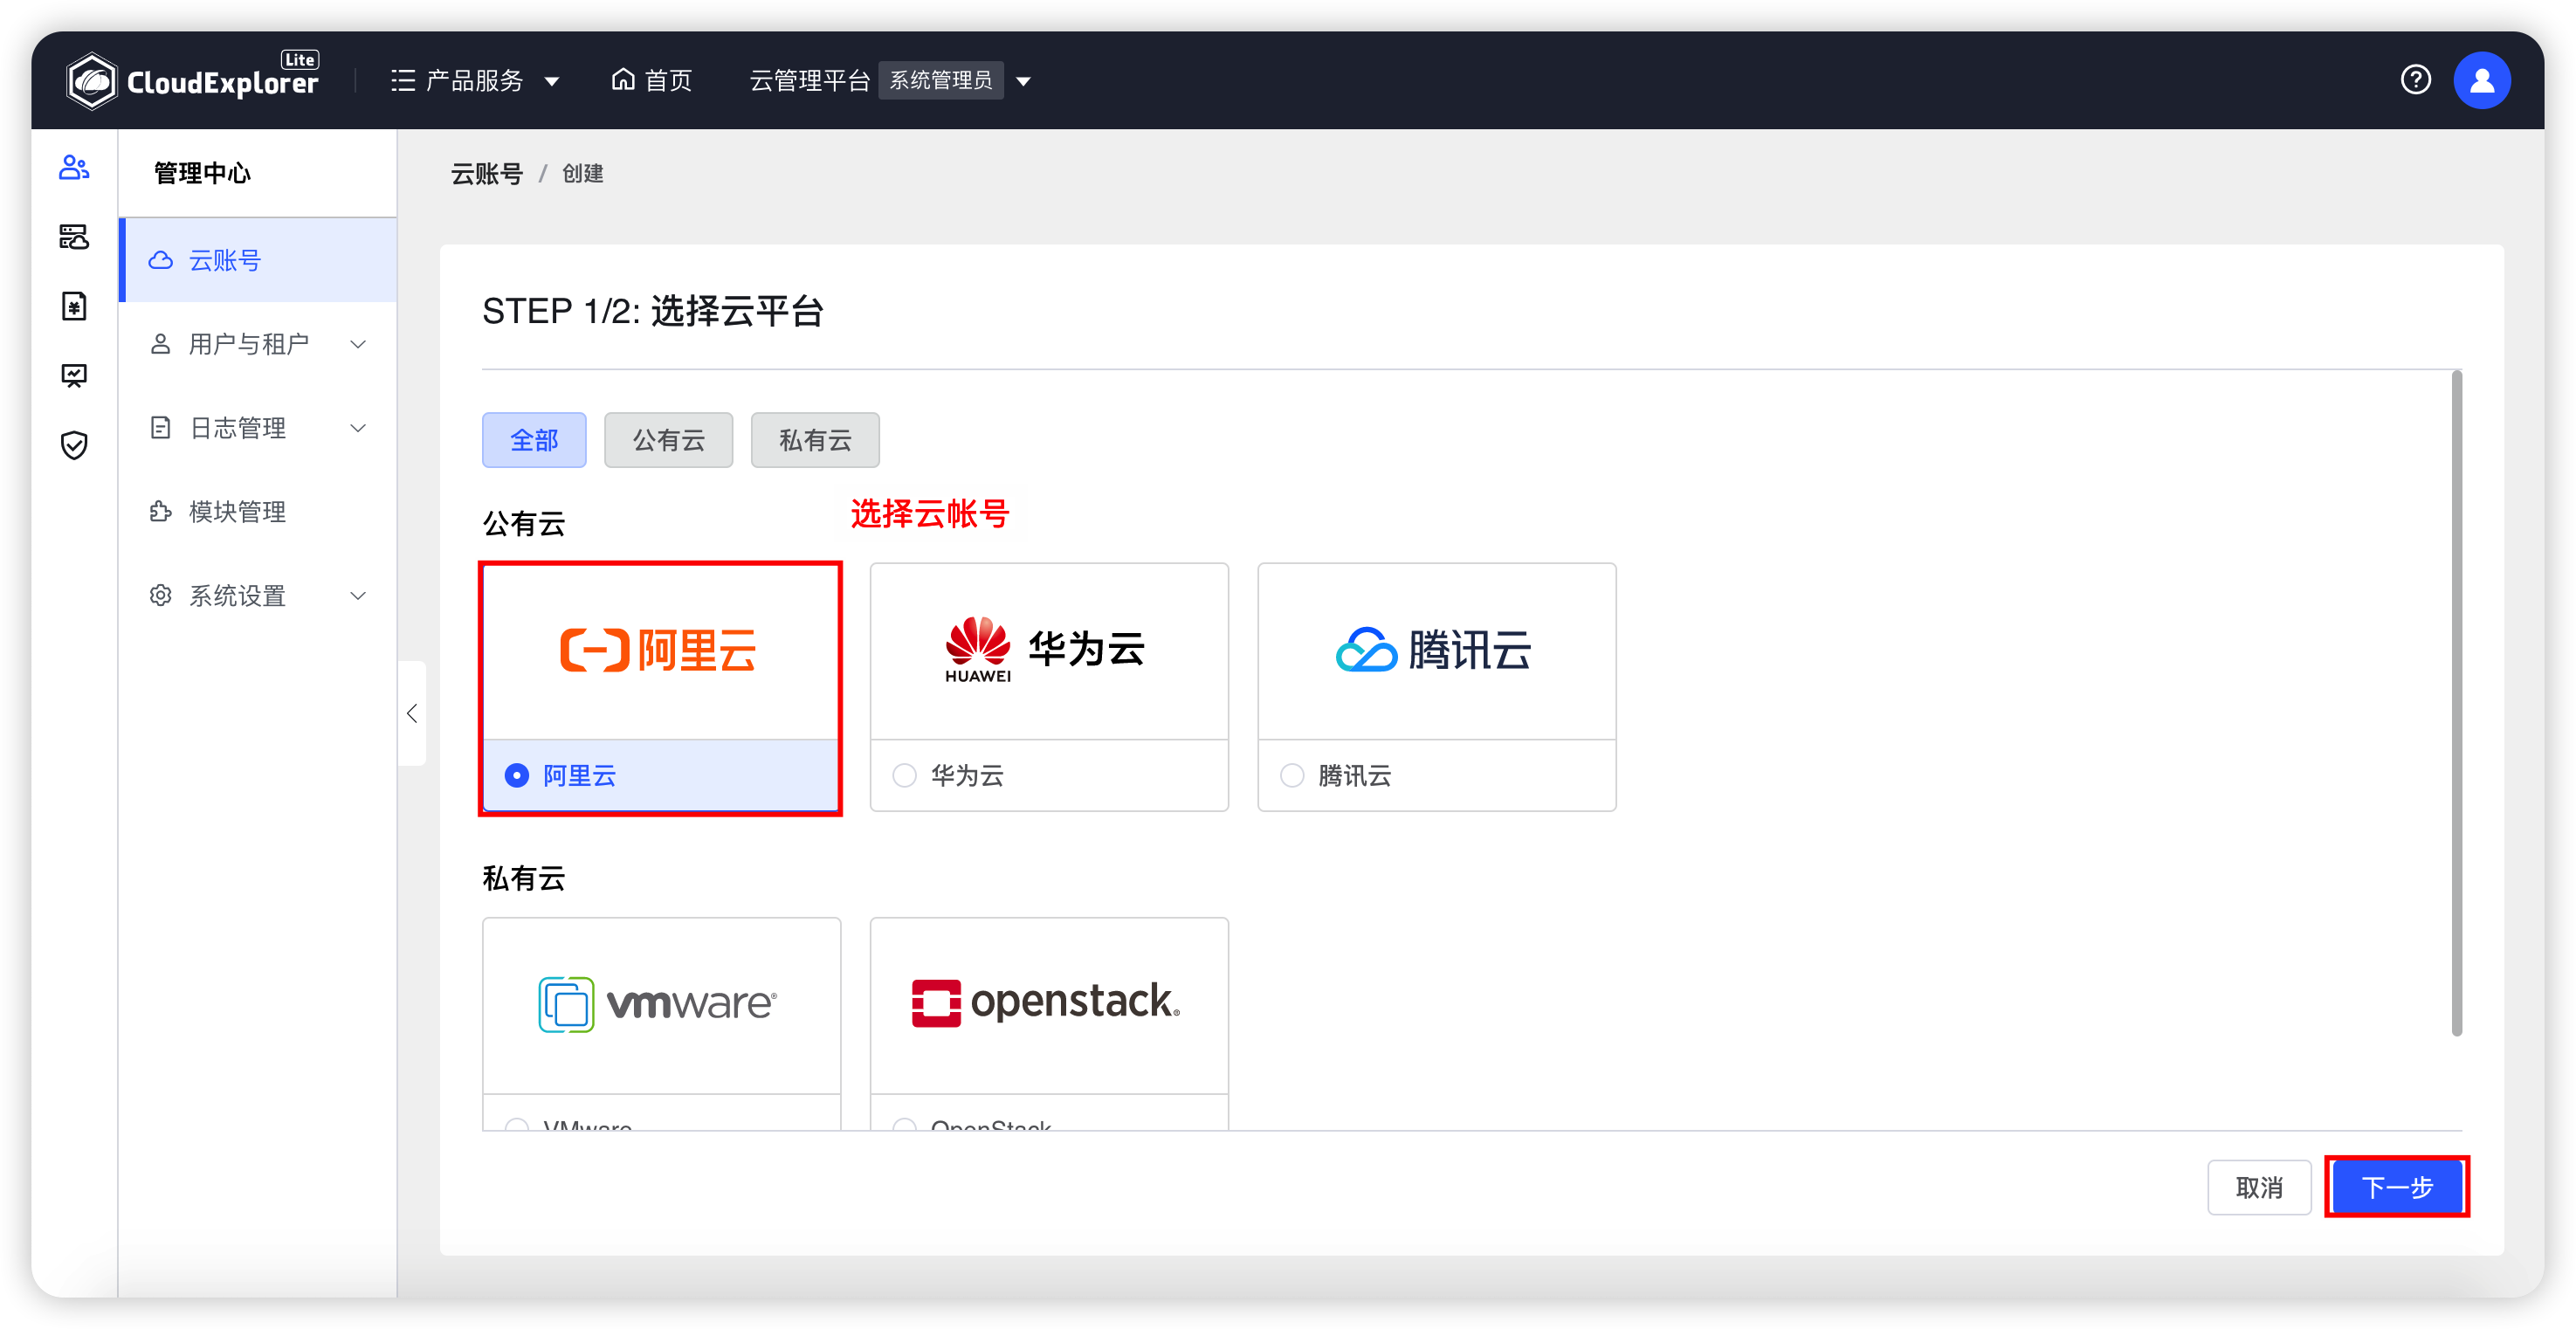2576x1329 pixels.
Task: Click the 阿里云 logo card
Action: point(660,652)
